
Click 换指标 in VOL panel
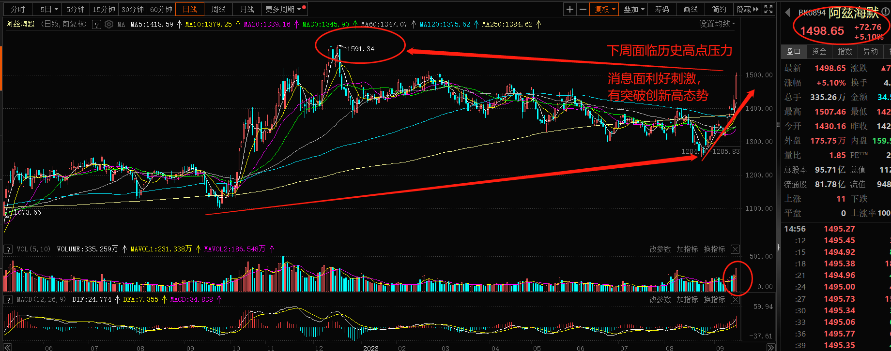tap(714, 249)
